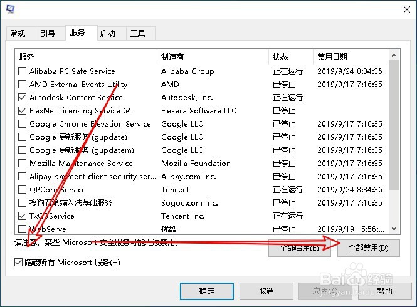Select the 'Tencent Inc.' manufacturer cell
The height and width of the screenshot is (307, 417).
point(183,216)
